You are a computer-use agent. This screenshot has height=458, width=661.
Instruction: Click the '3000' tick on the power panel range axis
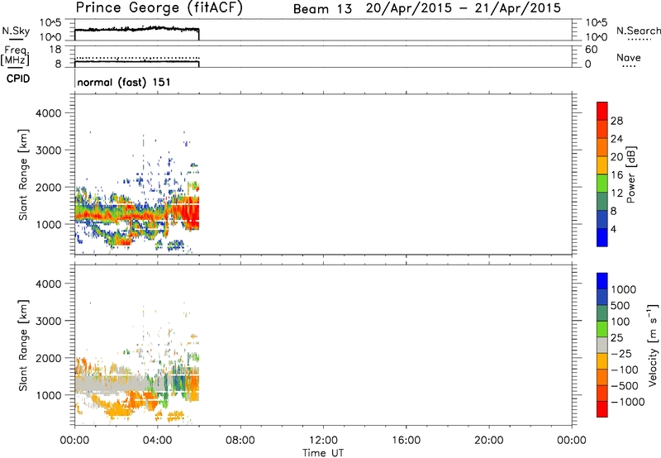click(x=48, y=150)
